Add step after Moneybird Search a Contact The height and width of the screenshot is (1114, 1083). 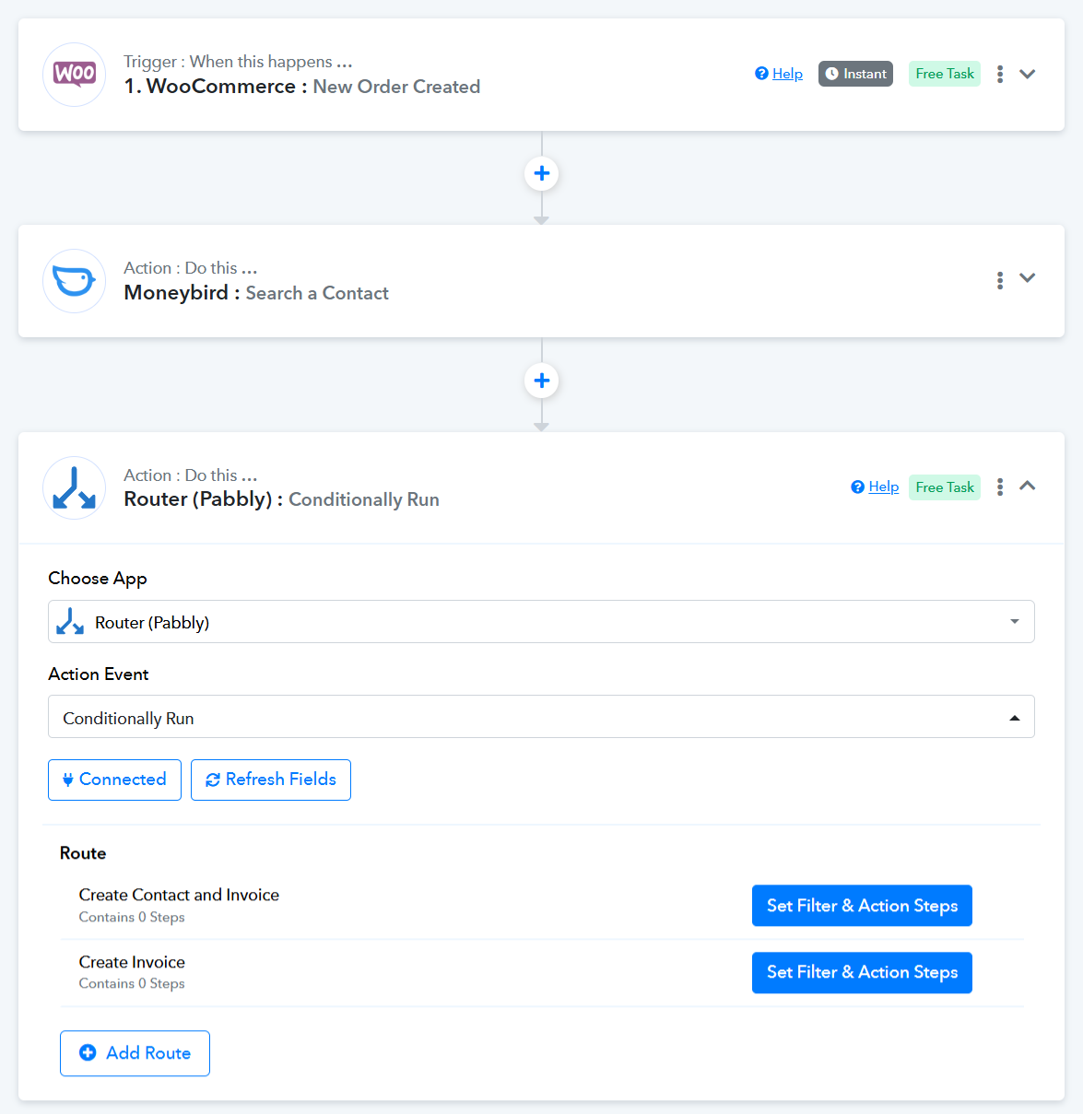pyautogui.click(x=542, y=381)
